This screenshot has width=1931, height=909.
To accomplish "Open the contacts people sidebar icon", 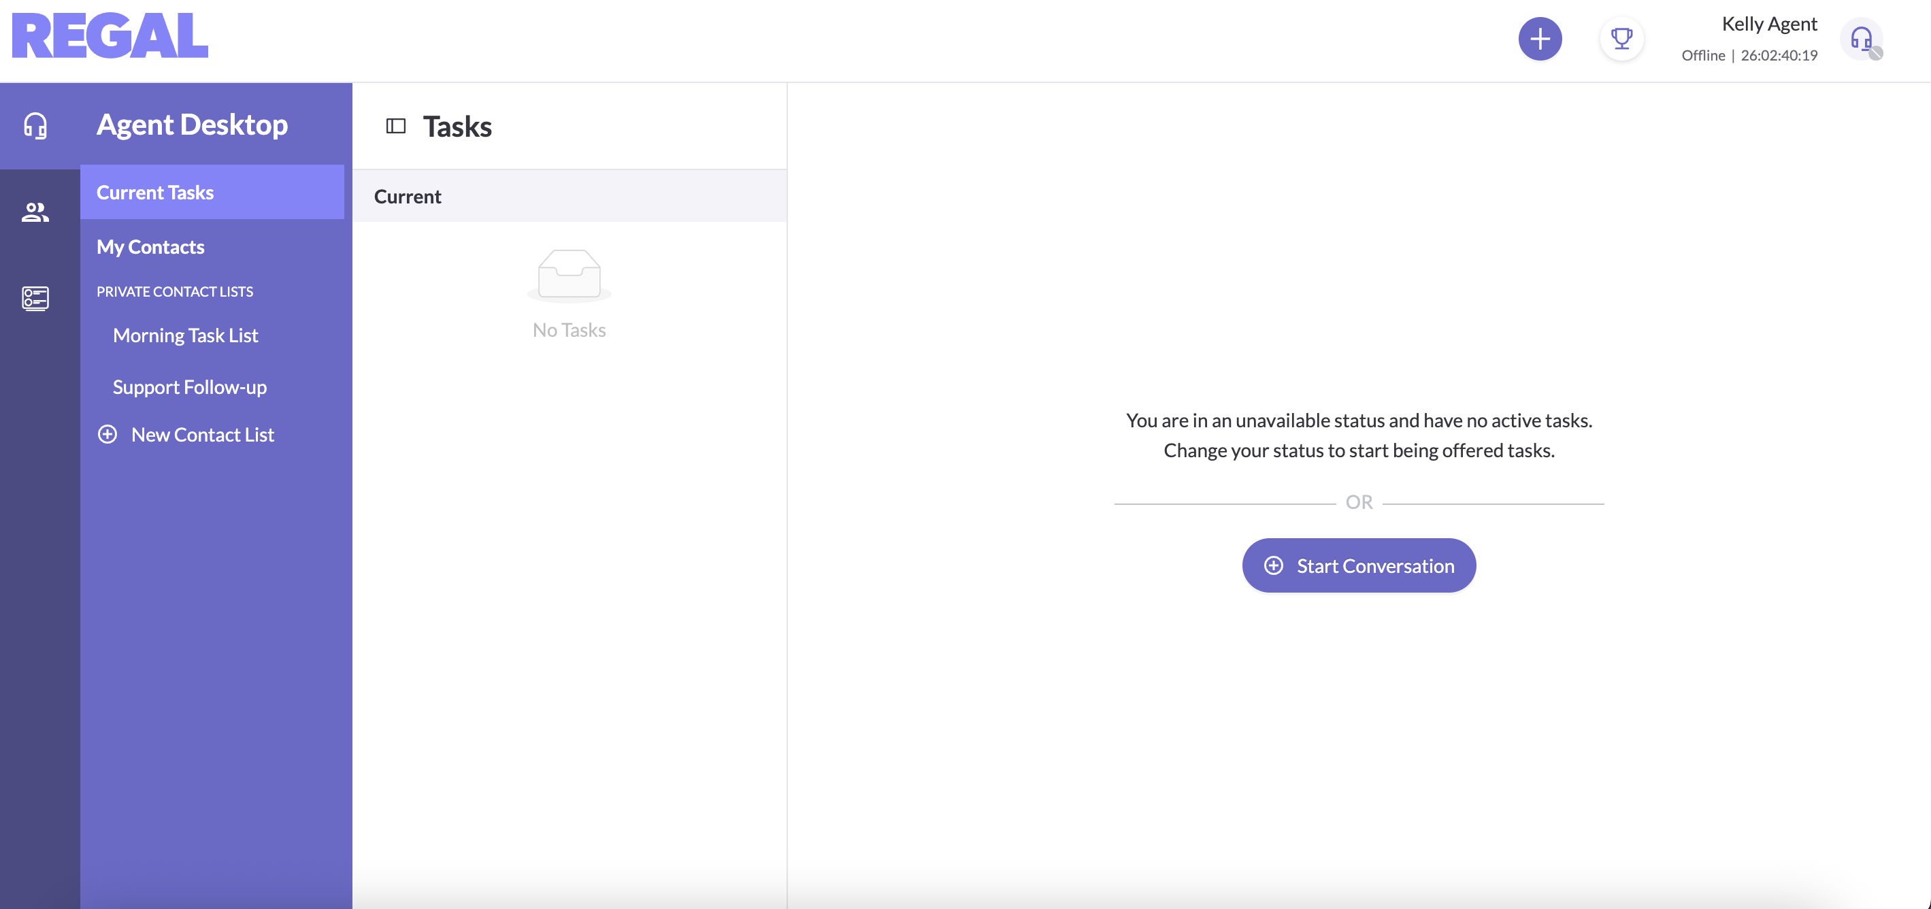I will (35, 213).
